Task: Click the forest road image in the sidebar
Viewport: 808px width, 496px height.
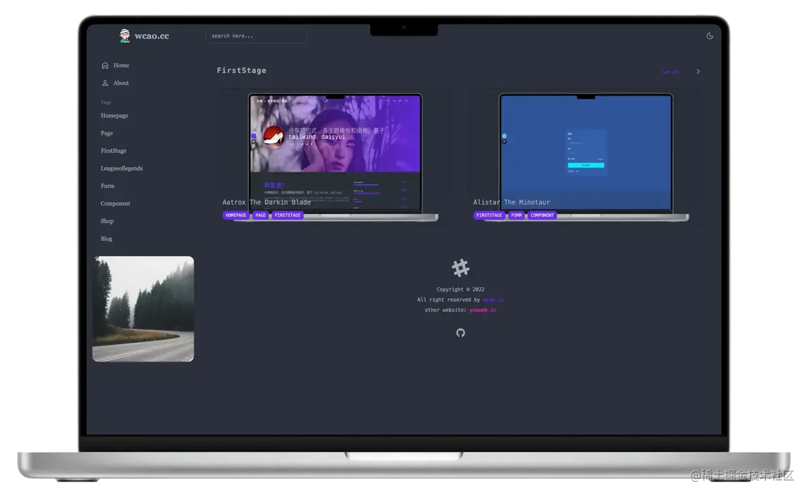Action: (143, 309)
